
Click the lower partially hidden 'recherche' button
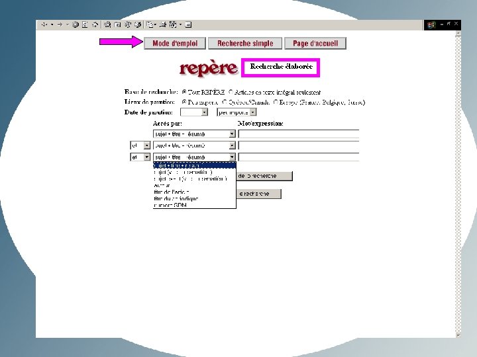258,194
